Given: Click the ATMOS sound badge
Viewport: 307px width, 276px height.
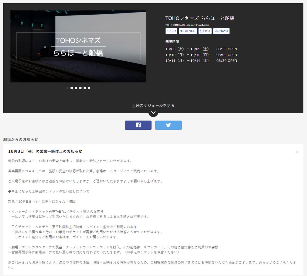Looking at the screenshot, I should pyautogui.click(x=188, y=31).
